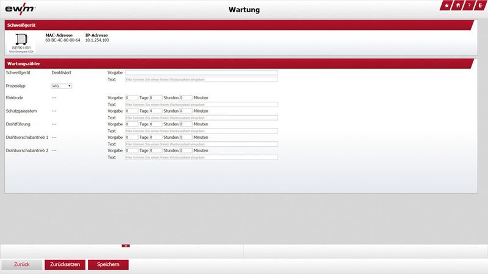Viewport: 488px width, 274px height.
Task: Focus the Elektrode Stunden input
Action: 156,98
